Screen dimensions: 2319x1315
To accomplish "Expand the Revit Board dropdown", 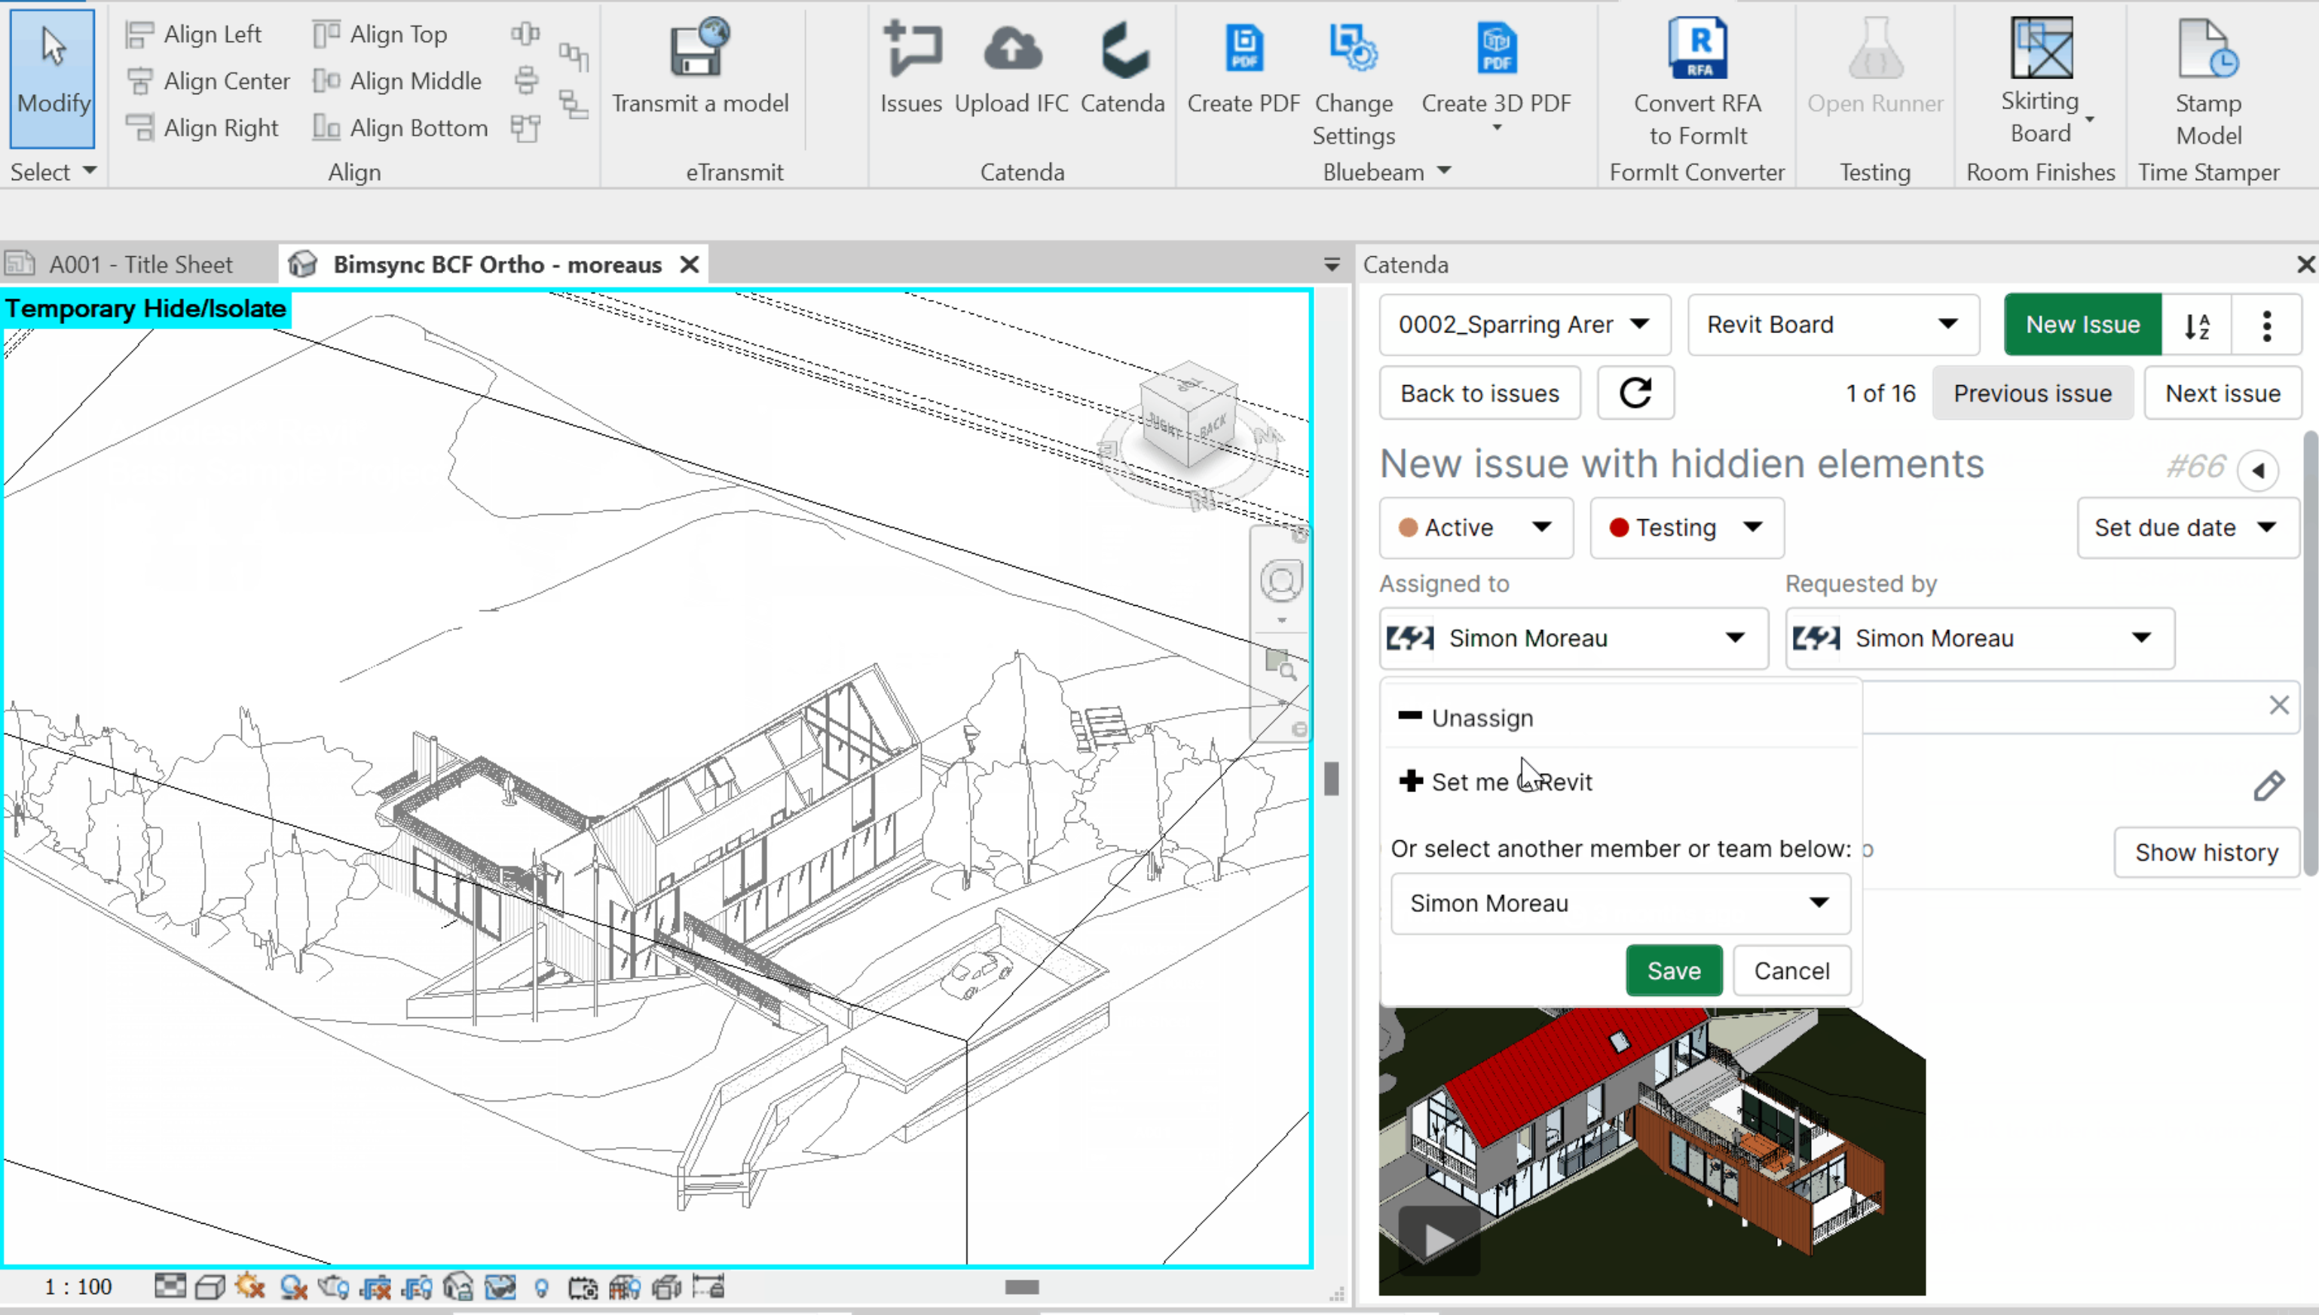I will click(x=1833, y=324).
